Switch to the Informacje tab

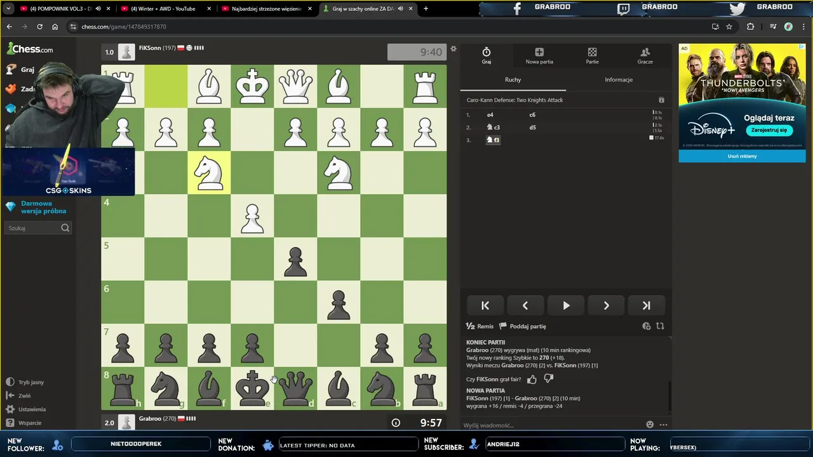click(619, 79)
